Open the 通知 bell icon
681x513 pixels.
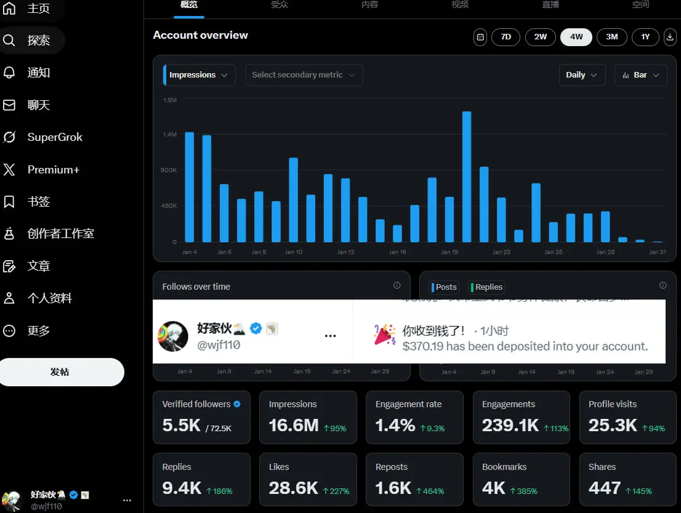(x=9, y=73)
